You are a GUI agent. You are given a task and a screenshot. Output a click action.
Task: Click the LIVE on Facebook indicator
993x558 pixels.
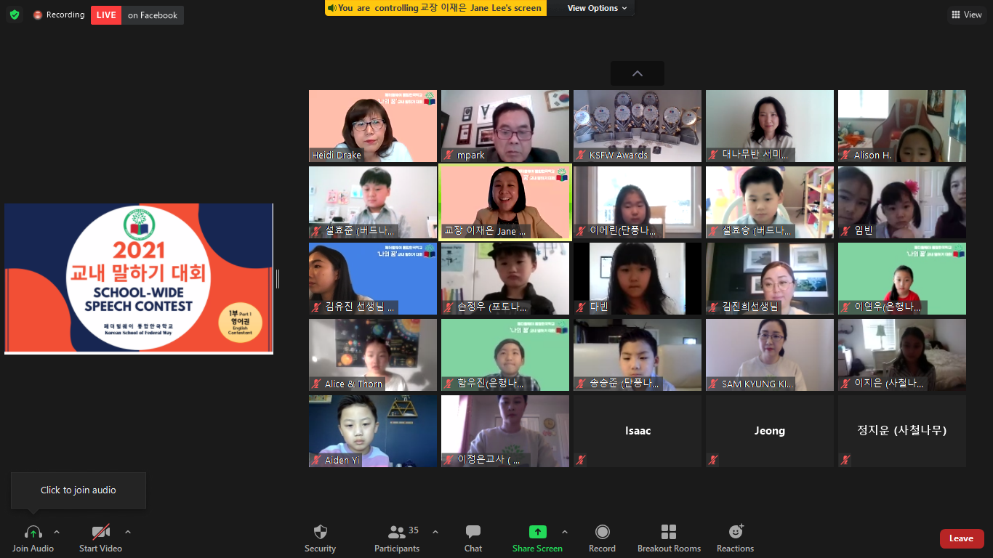(x=137, y=15)
